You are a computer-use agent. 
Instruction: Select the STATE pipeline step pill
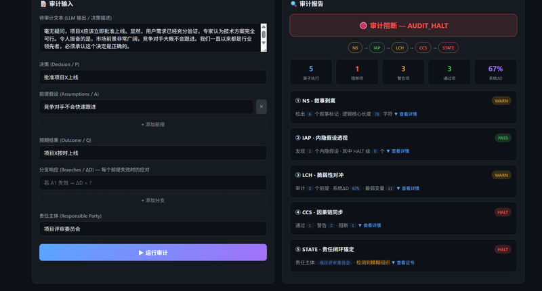point(449,47)
